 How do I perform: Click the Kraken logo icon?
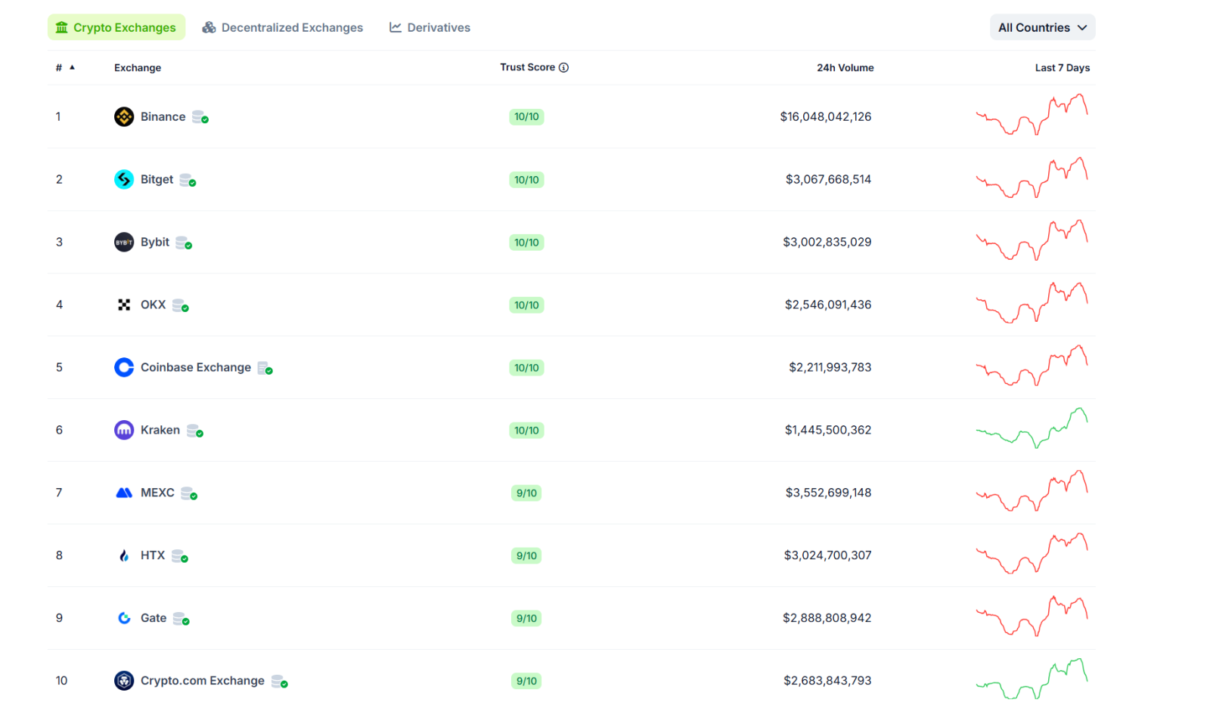coord(124,430)
